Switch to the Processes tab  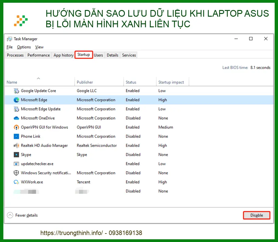click(x=15, y=55)
